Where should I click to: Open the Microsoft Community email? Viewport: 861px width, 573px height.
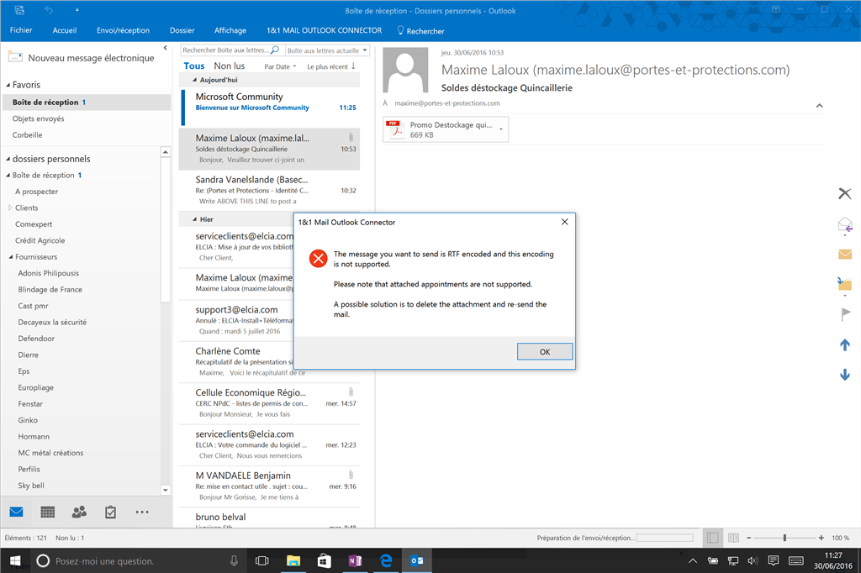(270, 108)
